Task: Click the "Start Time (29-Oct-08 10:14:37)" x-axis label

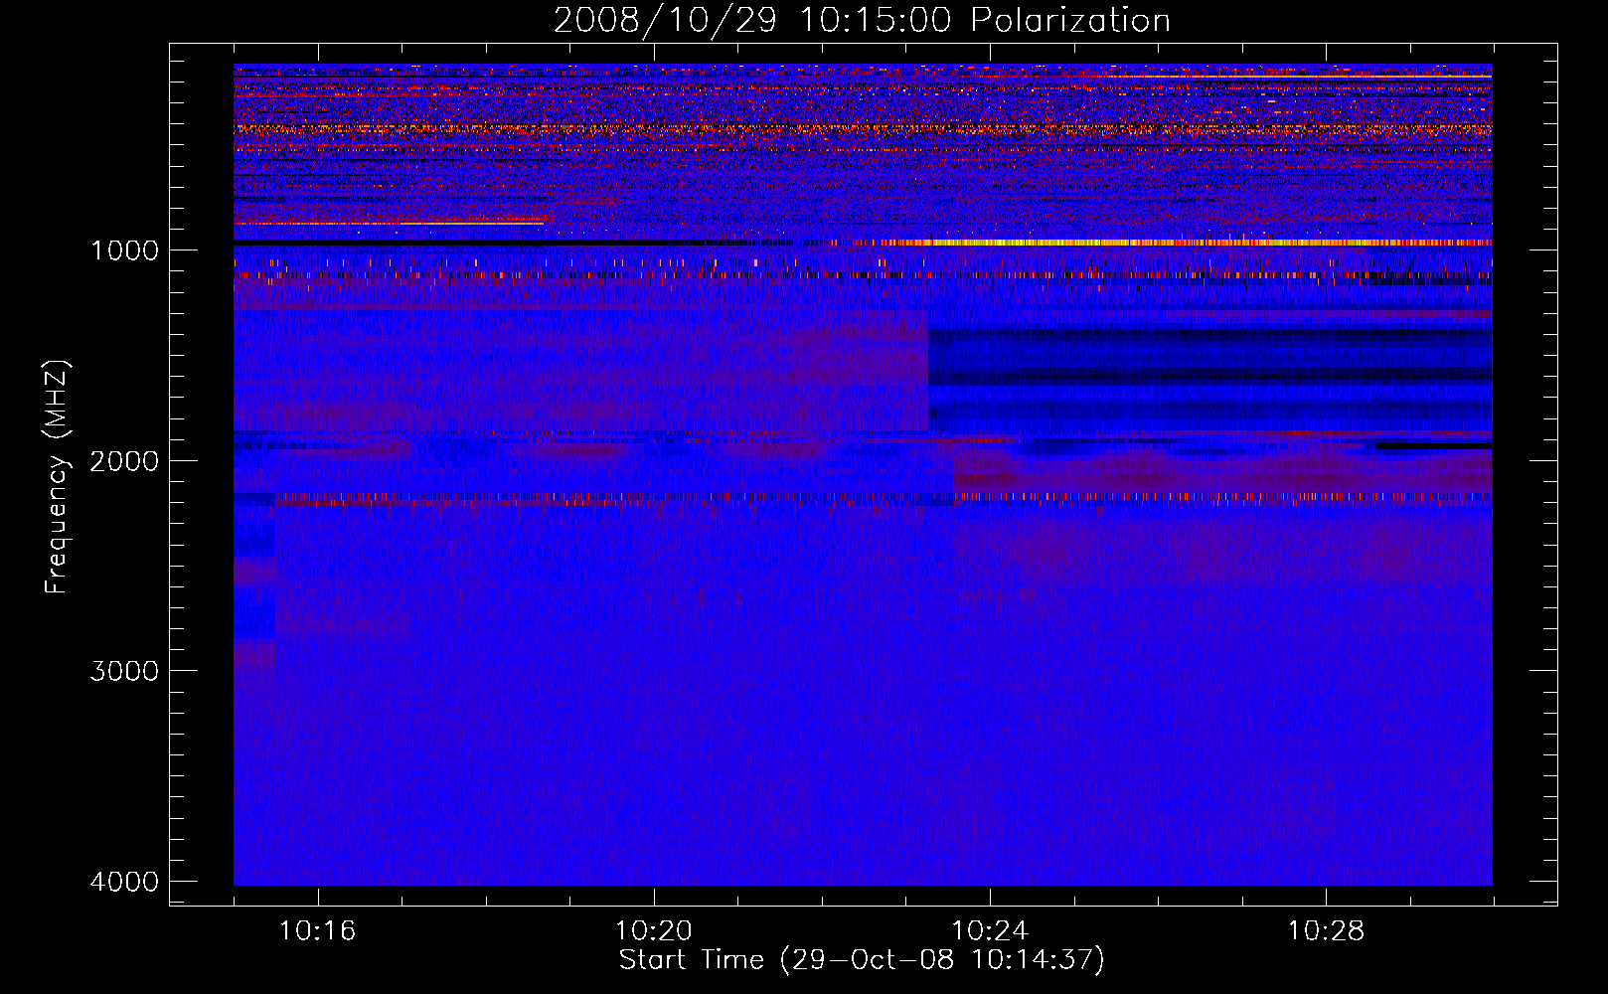Action: point(862,960)
